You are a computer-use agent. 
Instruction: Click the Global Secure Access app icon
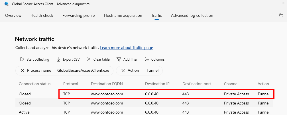click(x=6, y=4)
